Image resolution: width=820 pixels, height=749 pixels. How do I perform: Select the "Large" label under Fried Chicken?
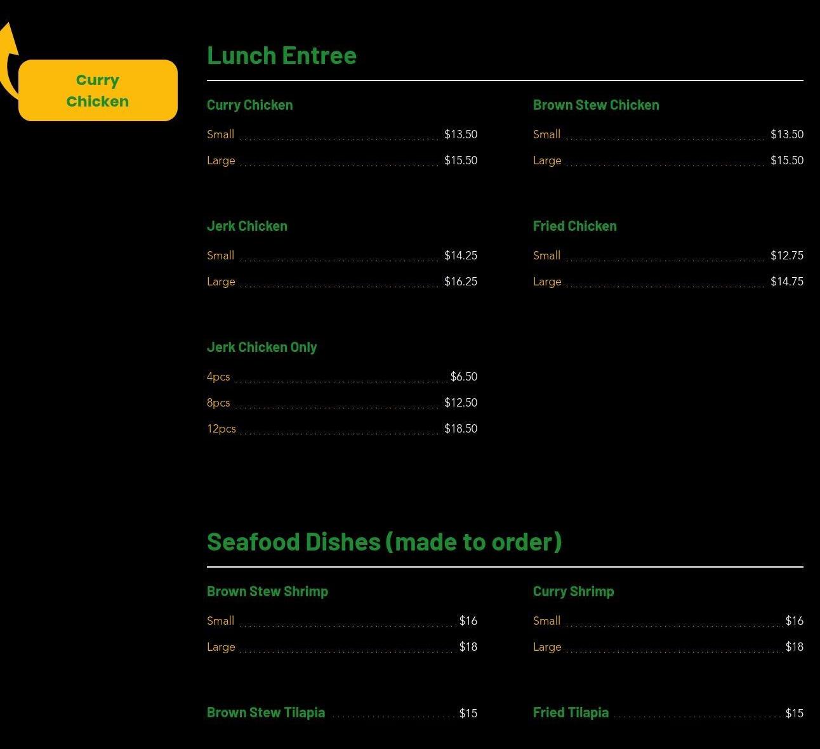547,282
